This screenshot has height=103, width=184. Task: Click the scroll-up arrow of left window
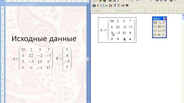coord(88,5)
